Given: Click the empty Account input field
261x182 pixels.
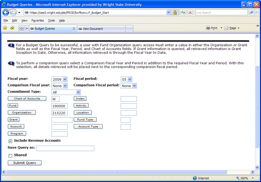Looking at the screenshot, I should (x=59, y=127).
